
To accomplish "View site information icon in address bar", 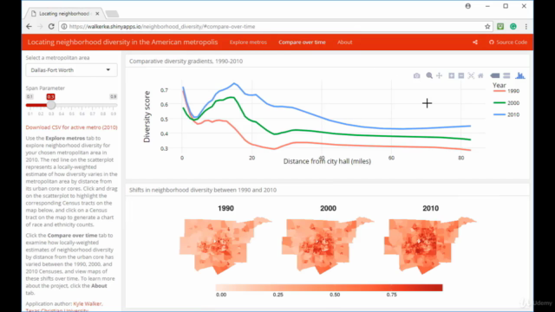I will point(63,27).
